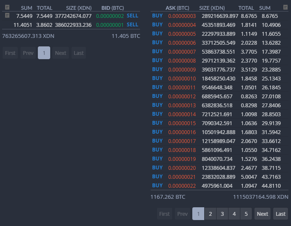Viewport: 291px width, 226px height.
Task: Click First in bid pagination
Action: tap(10, 53)
